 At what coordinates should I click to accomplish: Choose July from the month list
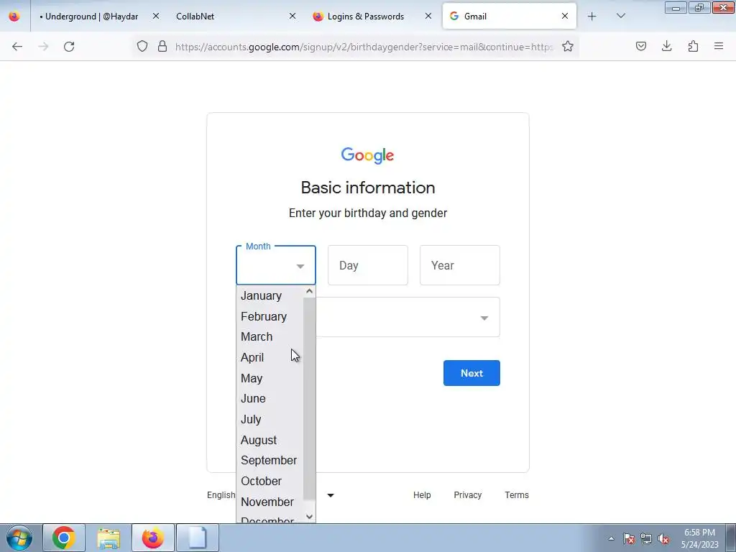270,419
